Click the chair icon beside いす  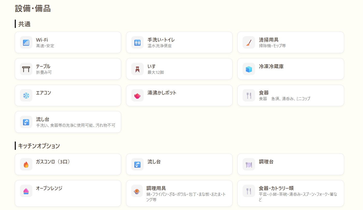(137, 69)
